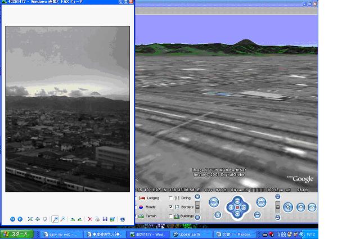Open viewer help question mark icon
Screen dimensions: 360x239
pos(122,219)
